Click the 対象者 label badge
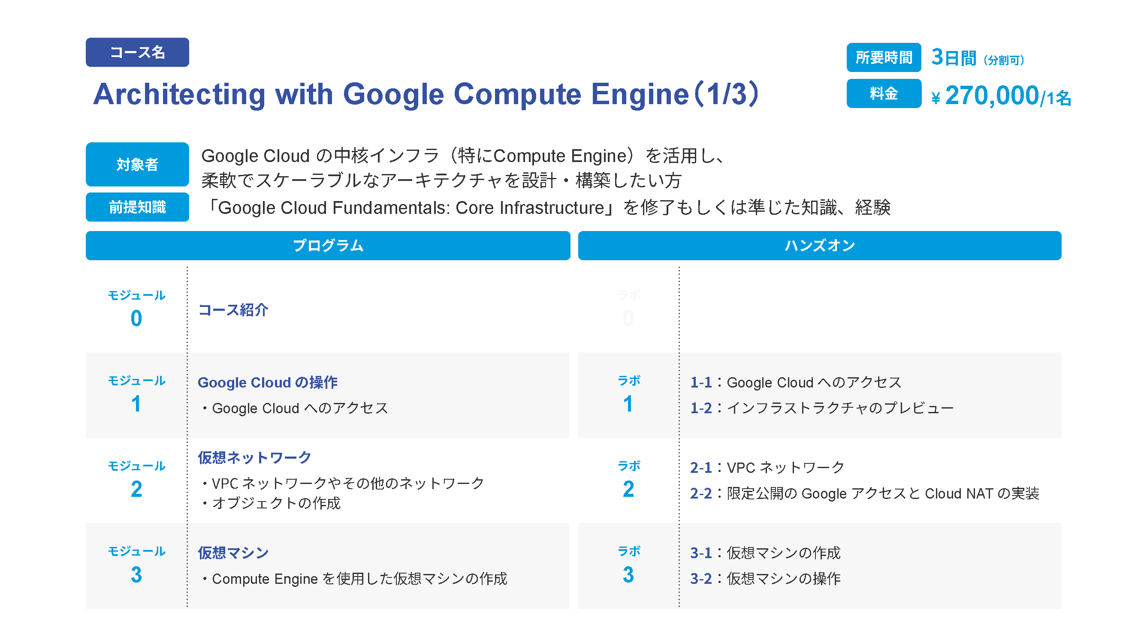 137,164
